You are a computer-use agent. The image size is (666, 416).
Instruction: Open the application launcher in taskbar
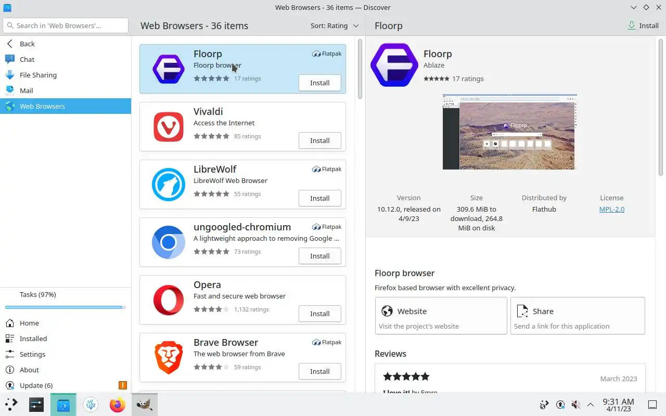11,404
